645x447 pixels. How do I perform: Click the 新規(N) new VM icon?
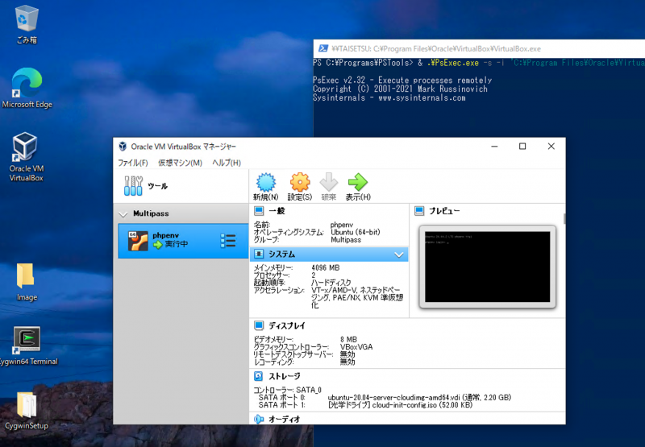[265, 183]
